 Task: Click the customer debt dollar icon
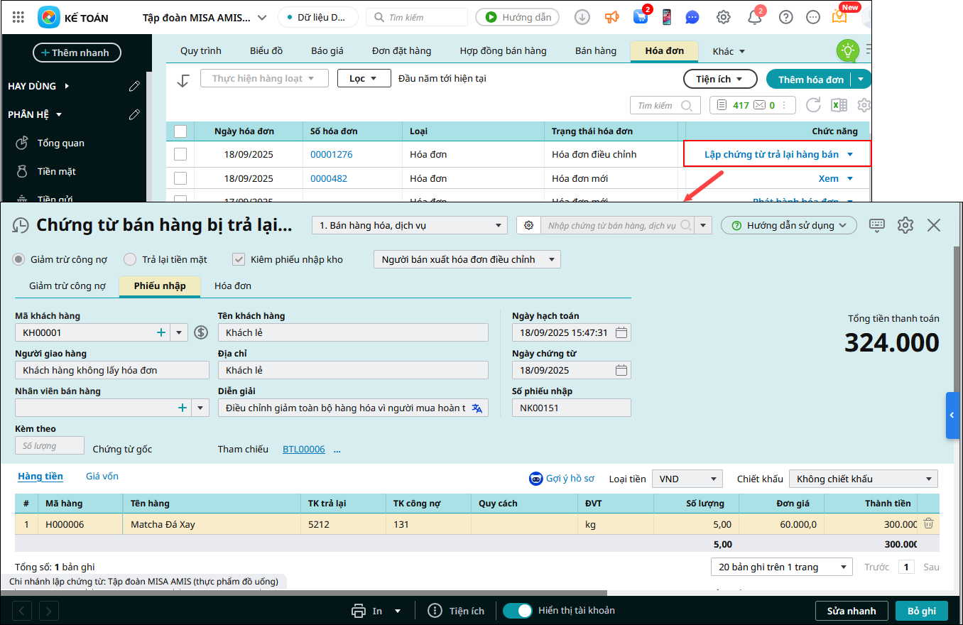(201, 332)
